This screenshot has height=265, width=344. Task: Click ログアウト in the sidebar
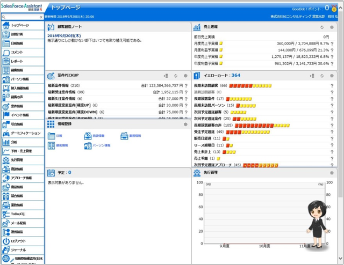(23, 241)
